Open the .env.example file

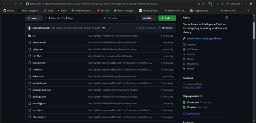(x=39, y=42)
